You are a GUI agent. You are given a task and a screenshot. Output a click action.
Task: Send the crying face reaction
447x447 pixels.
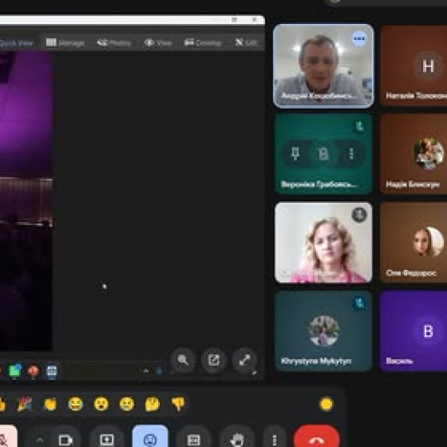[x=127, y=404]
